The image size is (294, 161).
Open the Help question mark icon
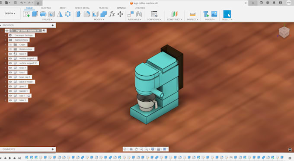pyautogui.click(x=280, y=3)
